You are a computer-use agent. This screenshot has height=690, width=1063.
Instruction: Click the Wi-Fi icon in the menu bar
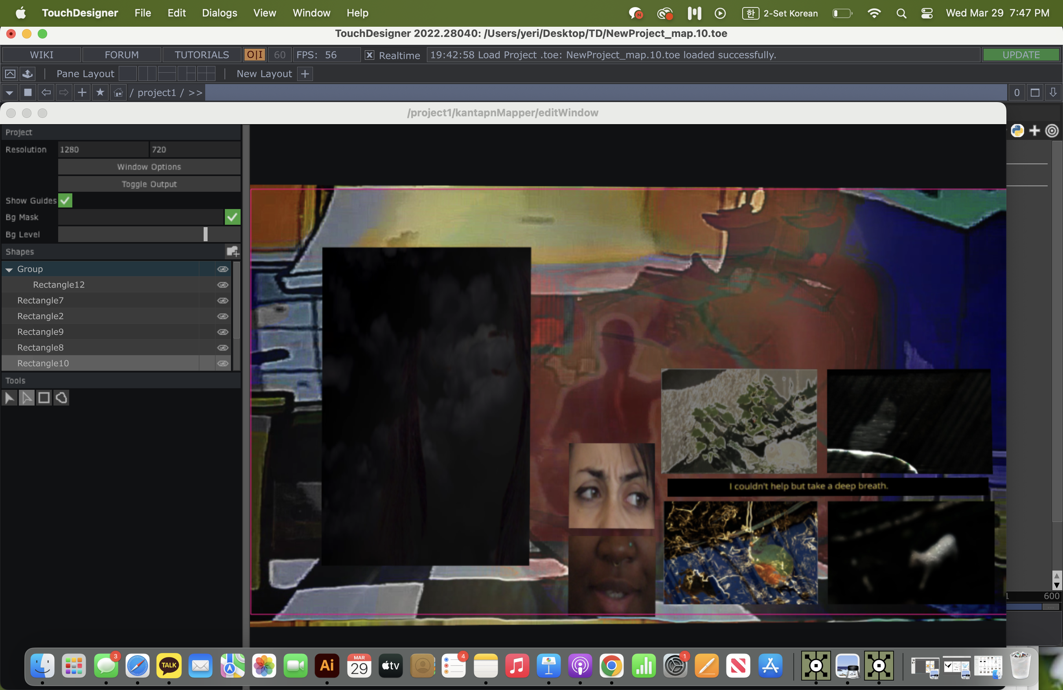coord(874,13)
